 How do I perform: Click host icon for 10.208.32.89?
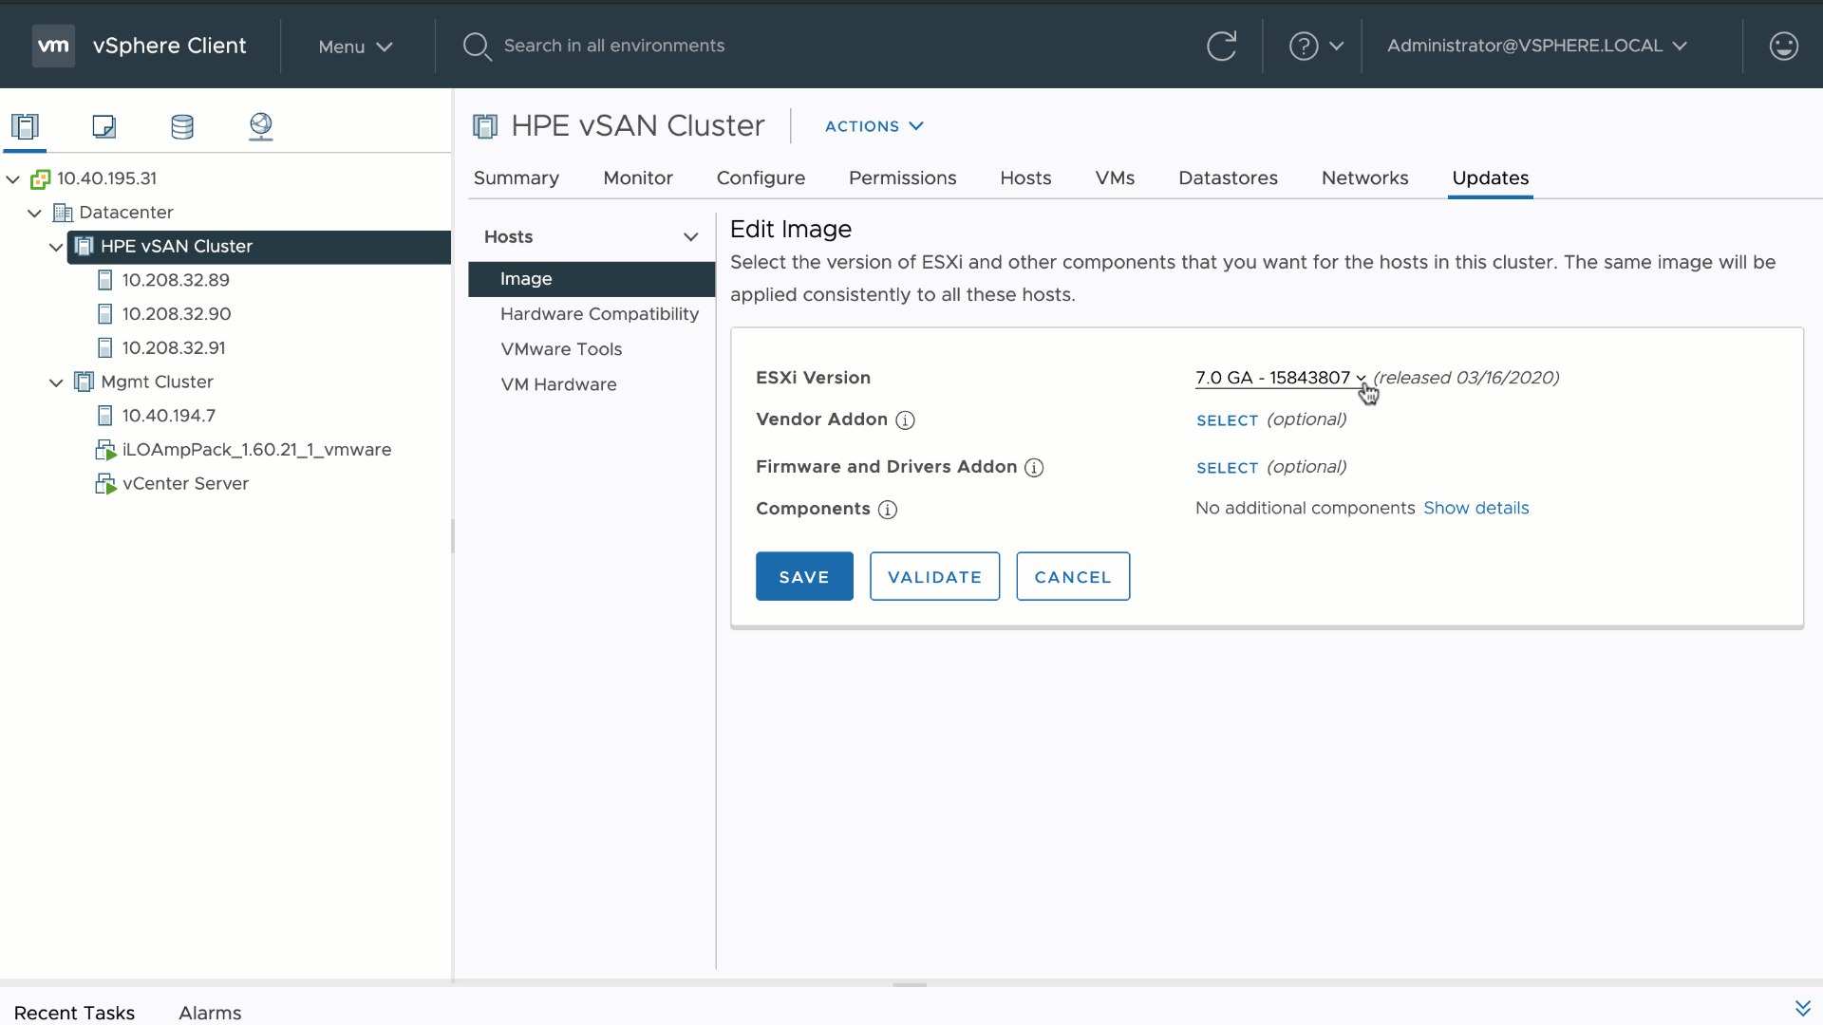[105, 280]
